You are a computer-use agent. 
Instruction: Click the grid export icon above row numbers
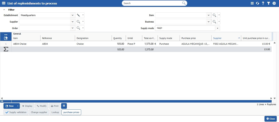point(6,38)
